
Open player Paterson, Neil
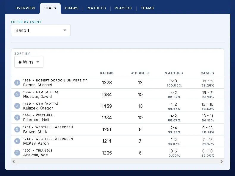pyautogui.click(x=36, y=120)
